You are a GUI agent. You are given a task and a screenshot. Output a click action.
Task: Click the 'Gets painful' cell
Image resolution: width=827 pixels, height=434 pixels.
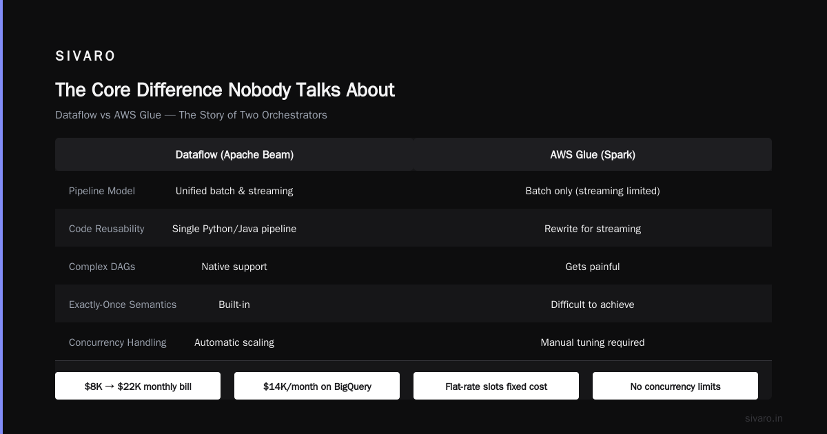(x=593, y=267)
